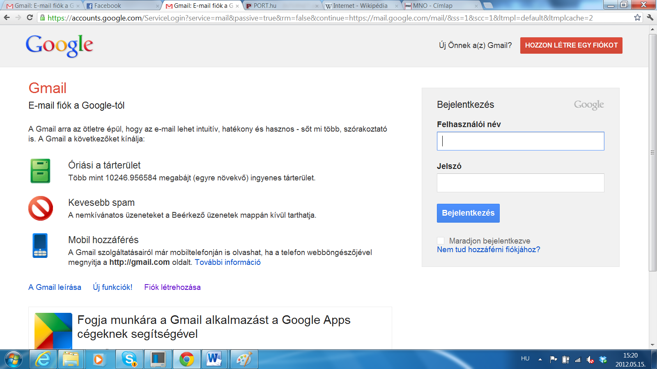Click the Fiók létrehozása link
Viewport: 657px width, 369px height.
coord(172,287)
